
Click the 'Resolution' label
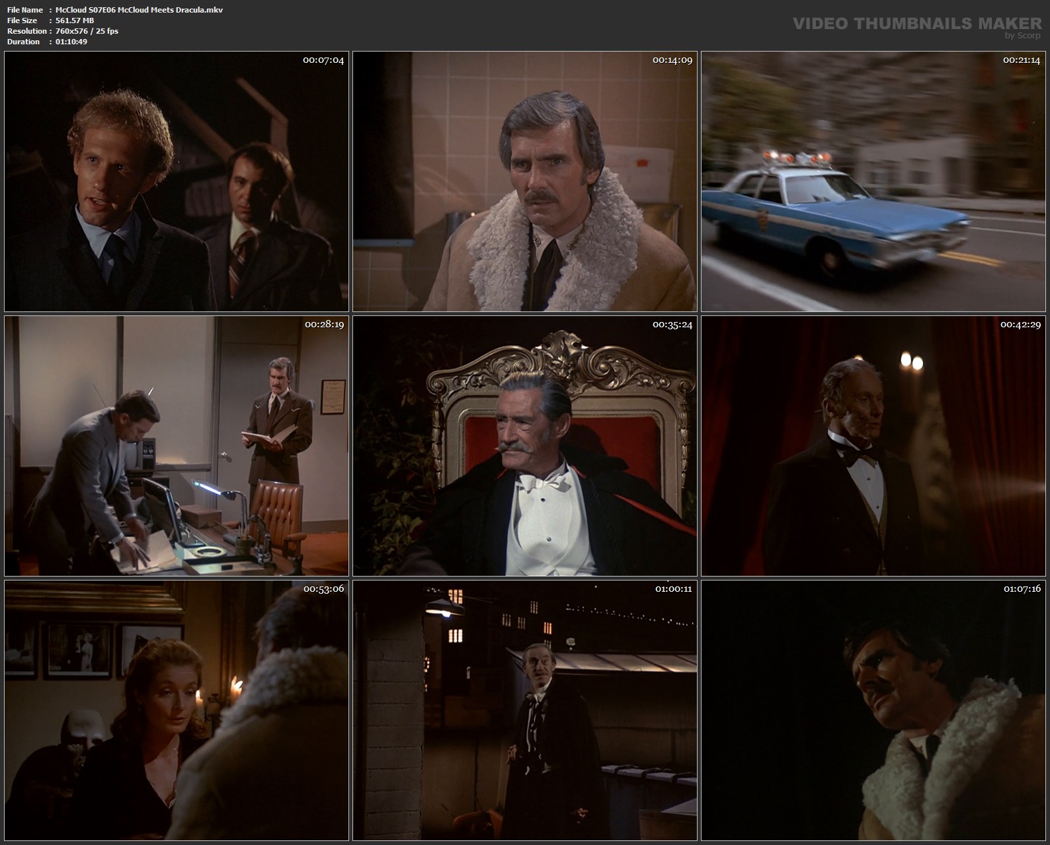click(x=27, y=31)
